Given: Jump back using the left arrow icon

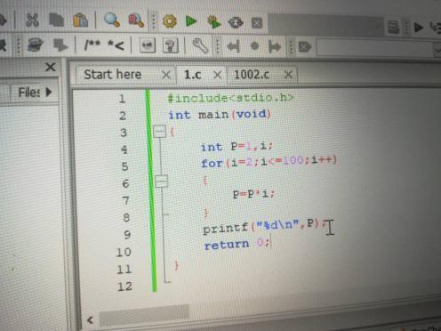Looking at the screenshot, I should [233, 46].
